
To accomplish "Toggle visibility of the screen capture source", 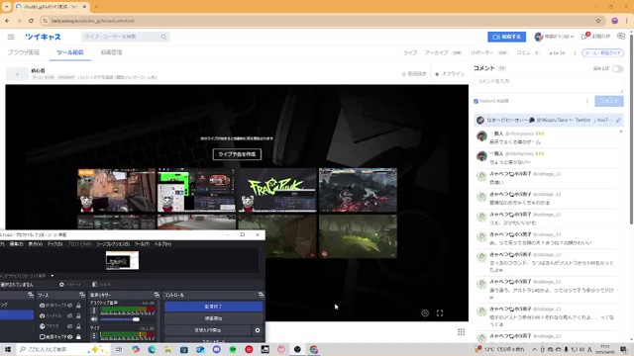I will click(70, 336).
